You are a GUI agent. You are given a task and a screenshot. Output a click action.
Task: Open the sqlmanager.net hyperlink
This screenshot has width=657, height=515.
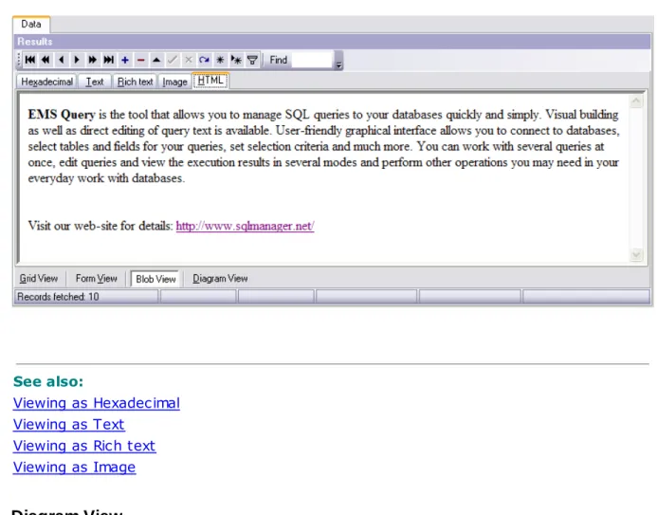point(246,226)
